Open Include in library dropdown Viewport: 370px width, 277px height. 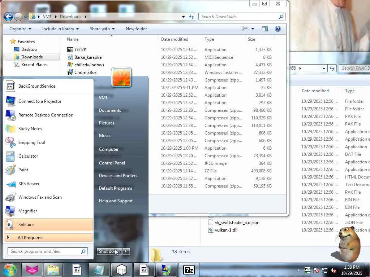[60, 29]
